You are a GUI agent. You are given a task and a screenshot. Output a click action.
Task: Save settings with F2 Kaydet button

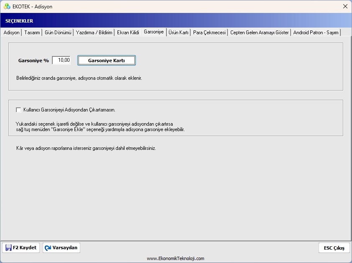(x=21, y=248)
